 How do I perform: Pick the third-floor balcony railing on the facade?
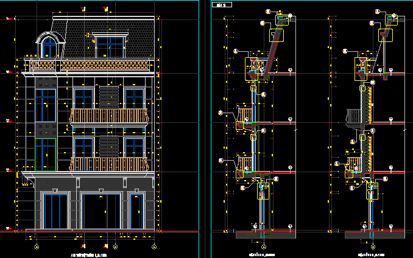click(108, 116)
